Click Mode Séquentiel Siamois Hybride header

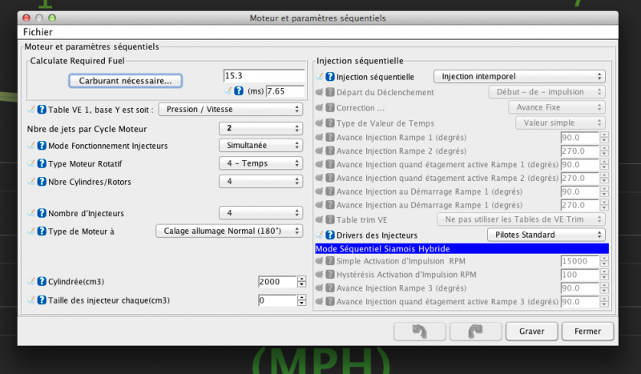tap(462, 248)
